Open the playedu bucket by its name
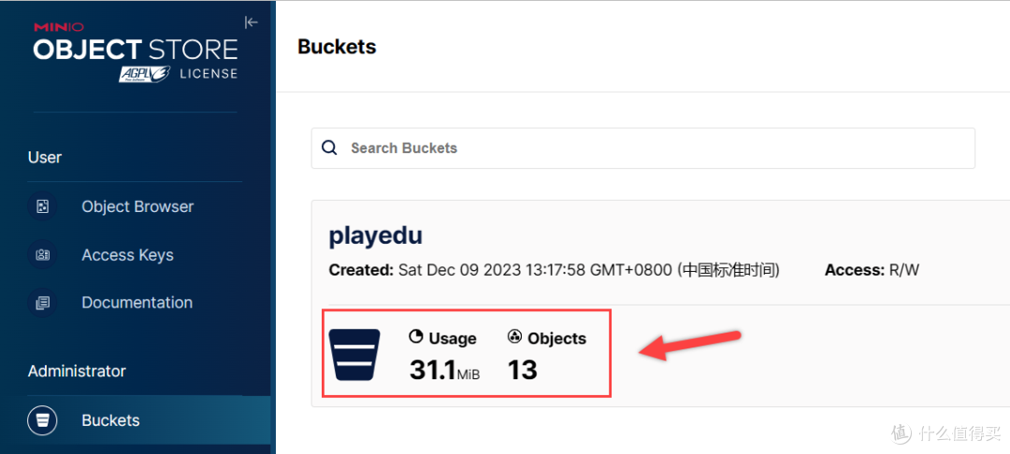The image size is (1010, 454). 376,235
